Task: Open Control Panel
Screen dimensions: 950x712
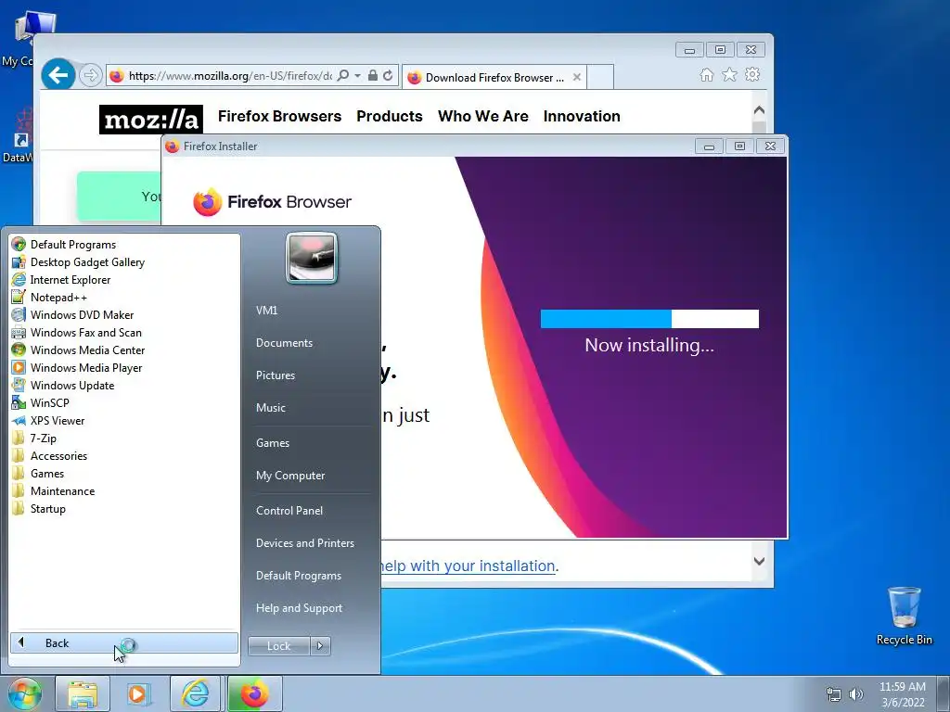Action: 289,511
